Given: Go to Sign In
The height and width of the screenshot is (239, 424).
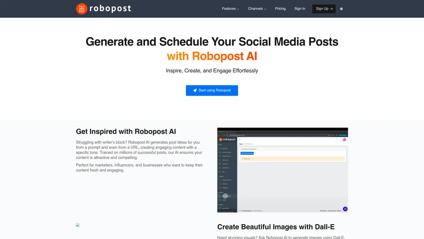Looking at the screenshot, I should tap(300, 9).
